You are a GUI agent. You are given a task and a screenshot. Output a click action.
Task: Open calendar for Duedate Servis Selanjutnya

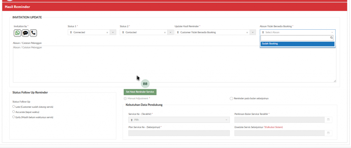point(328,133)
